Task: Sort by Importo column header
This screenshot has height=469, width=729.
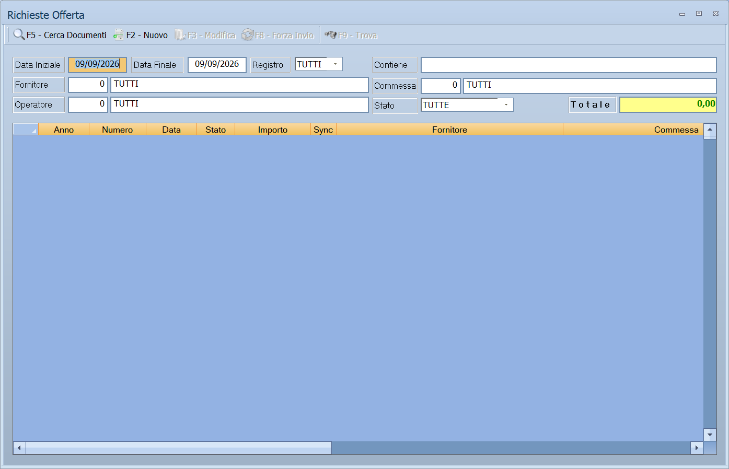Action: click(273, 130)
